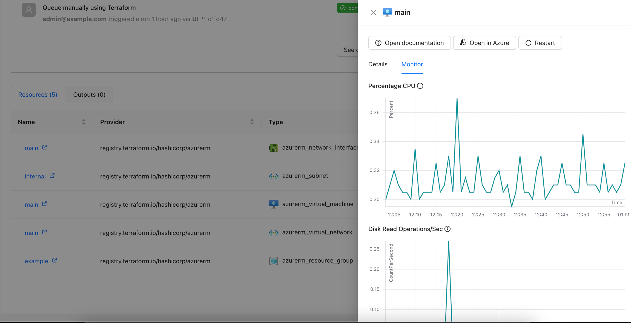
Task: Sort resources by the Provider column
Action: click(252, 122)
